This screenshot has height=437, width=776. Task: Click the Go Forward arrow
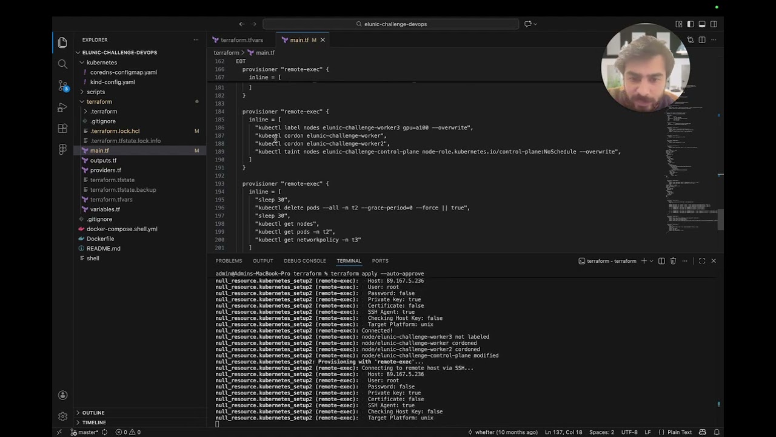click(x=254, y=24)
